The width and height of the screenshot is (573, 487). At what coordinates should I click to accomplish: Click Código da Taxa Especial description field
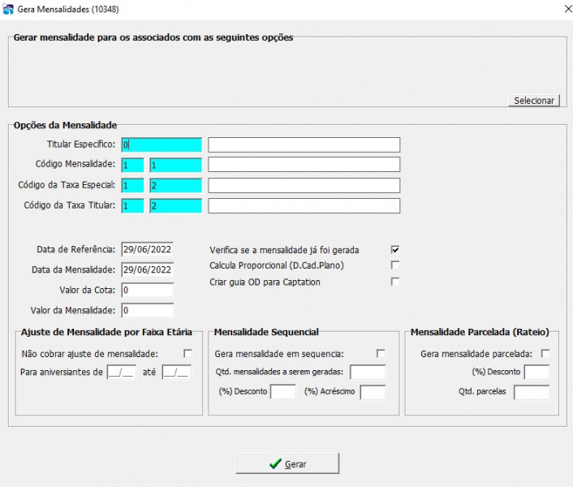point(304,185)
